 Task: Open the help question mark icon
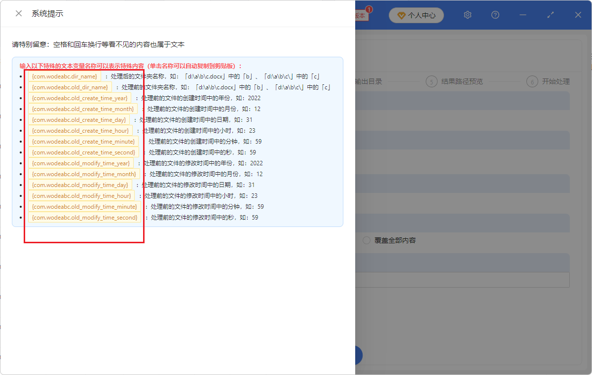pos(495,15)
